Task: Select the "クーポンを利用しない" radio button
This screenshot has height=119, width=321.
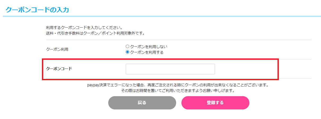Action: [127, 46]
